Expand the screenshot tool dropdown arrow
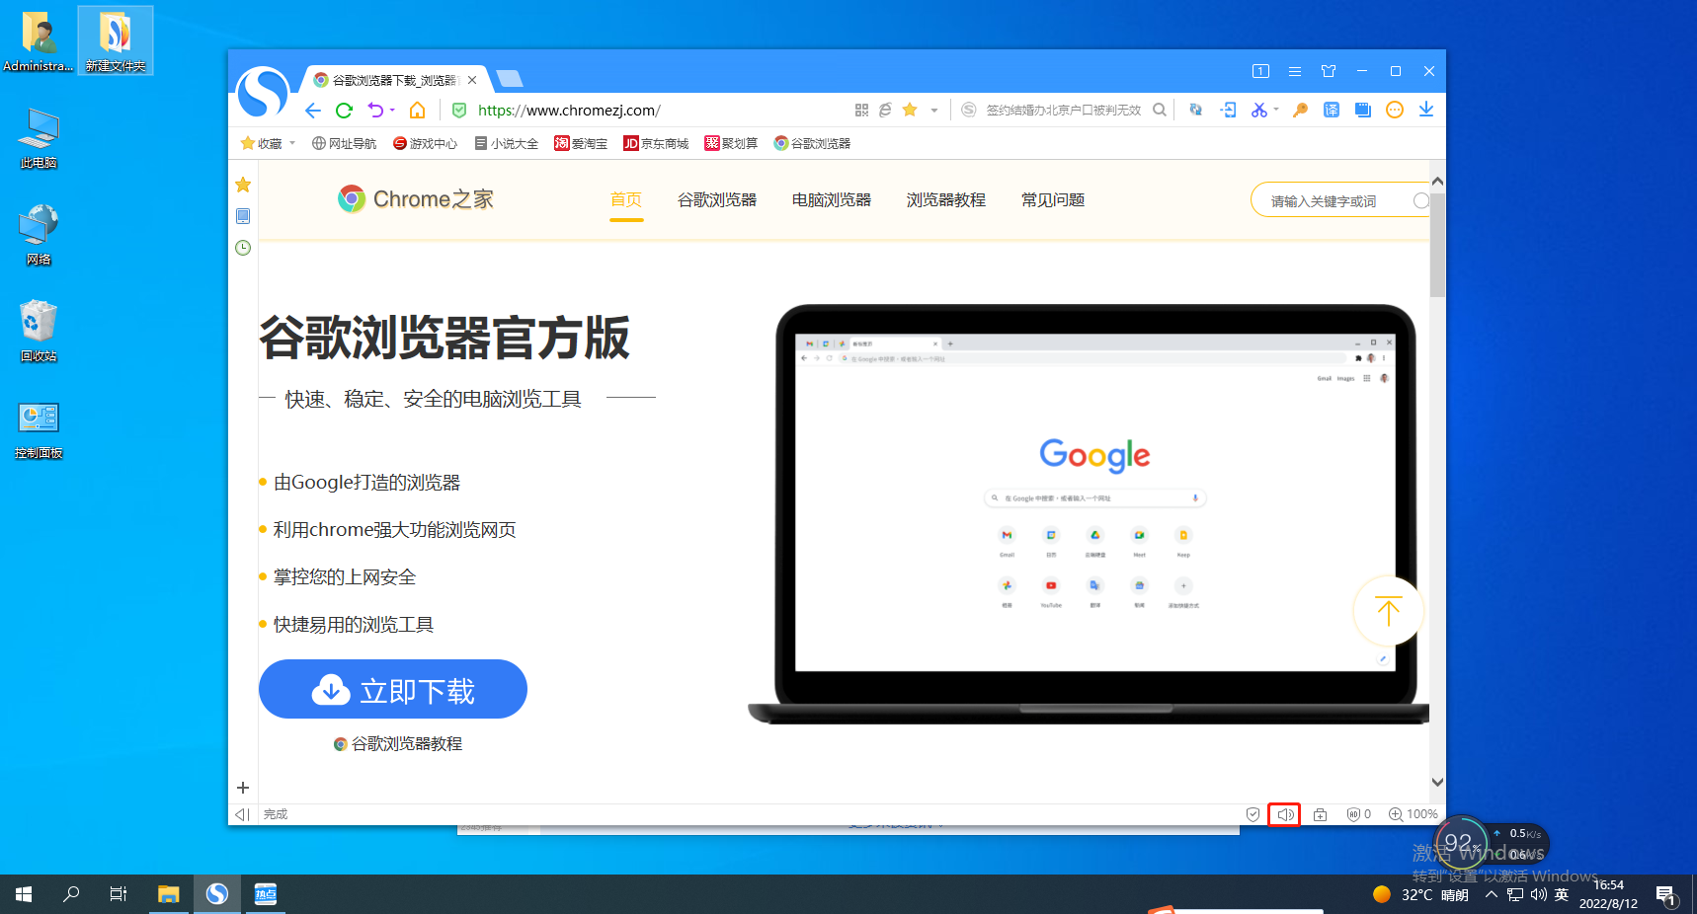The image size is (1697, 914). (1276, 111)
